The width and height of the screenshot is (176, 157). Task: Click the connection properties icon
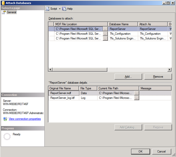tap(5, 119)
